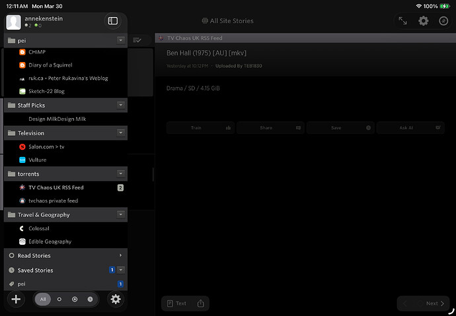Click the Ask AI button
The image size is (456, 316).
pos(410,127)
